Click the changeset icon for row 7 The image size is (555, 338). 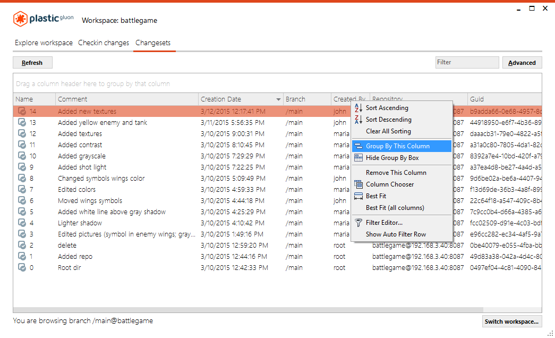point(22,190)
